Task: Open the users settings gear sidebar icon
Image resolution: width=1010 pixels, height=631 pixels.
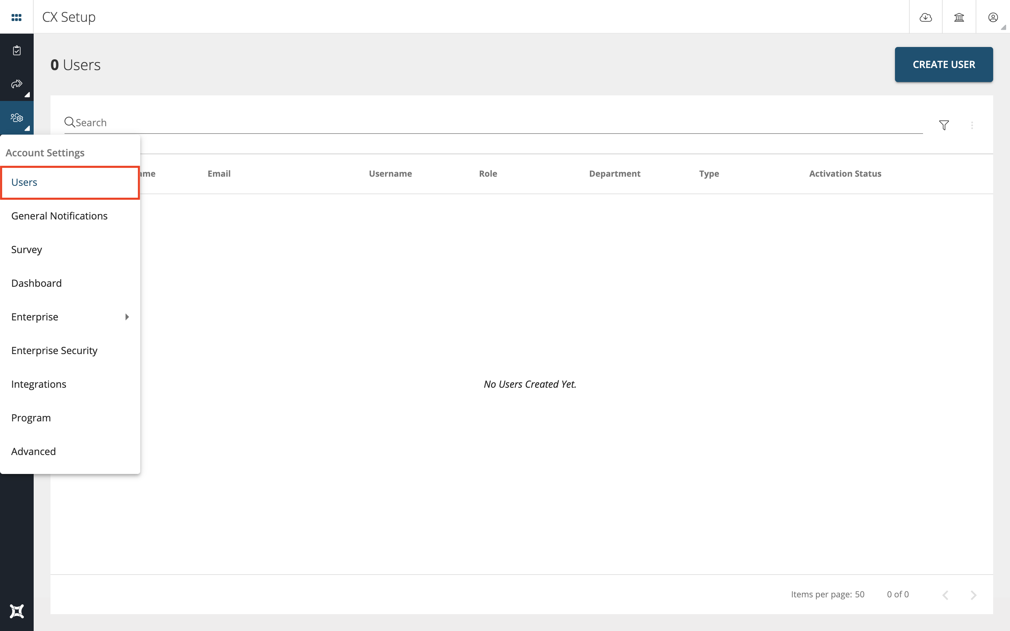Action: 17,118
